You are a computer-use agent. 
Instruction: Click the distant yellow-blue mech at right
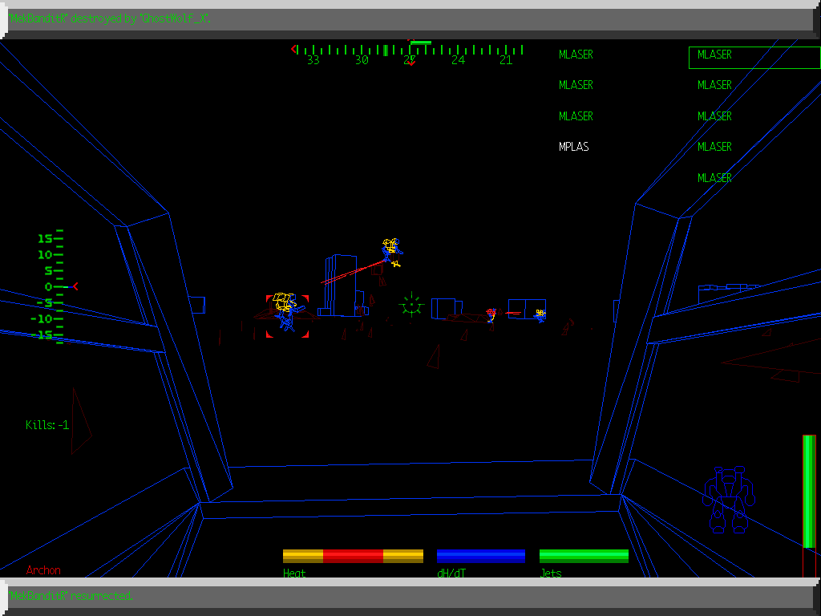tap(540, 315)
